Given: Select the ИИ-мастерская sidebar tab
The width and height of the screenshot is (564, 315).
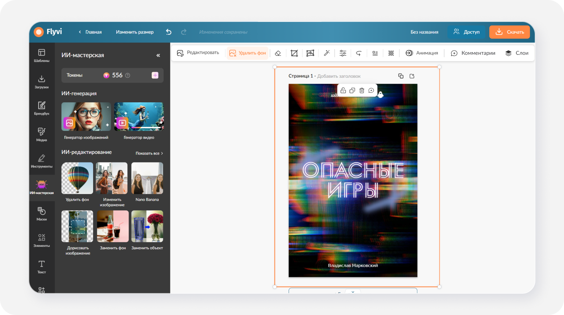Looking at the screenshot, I should pyautogui.click(x=42, y=188).
